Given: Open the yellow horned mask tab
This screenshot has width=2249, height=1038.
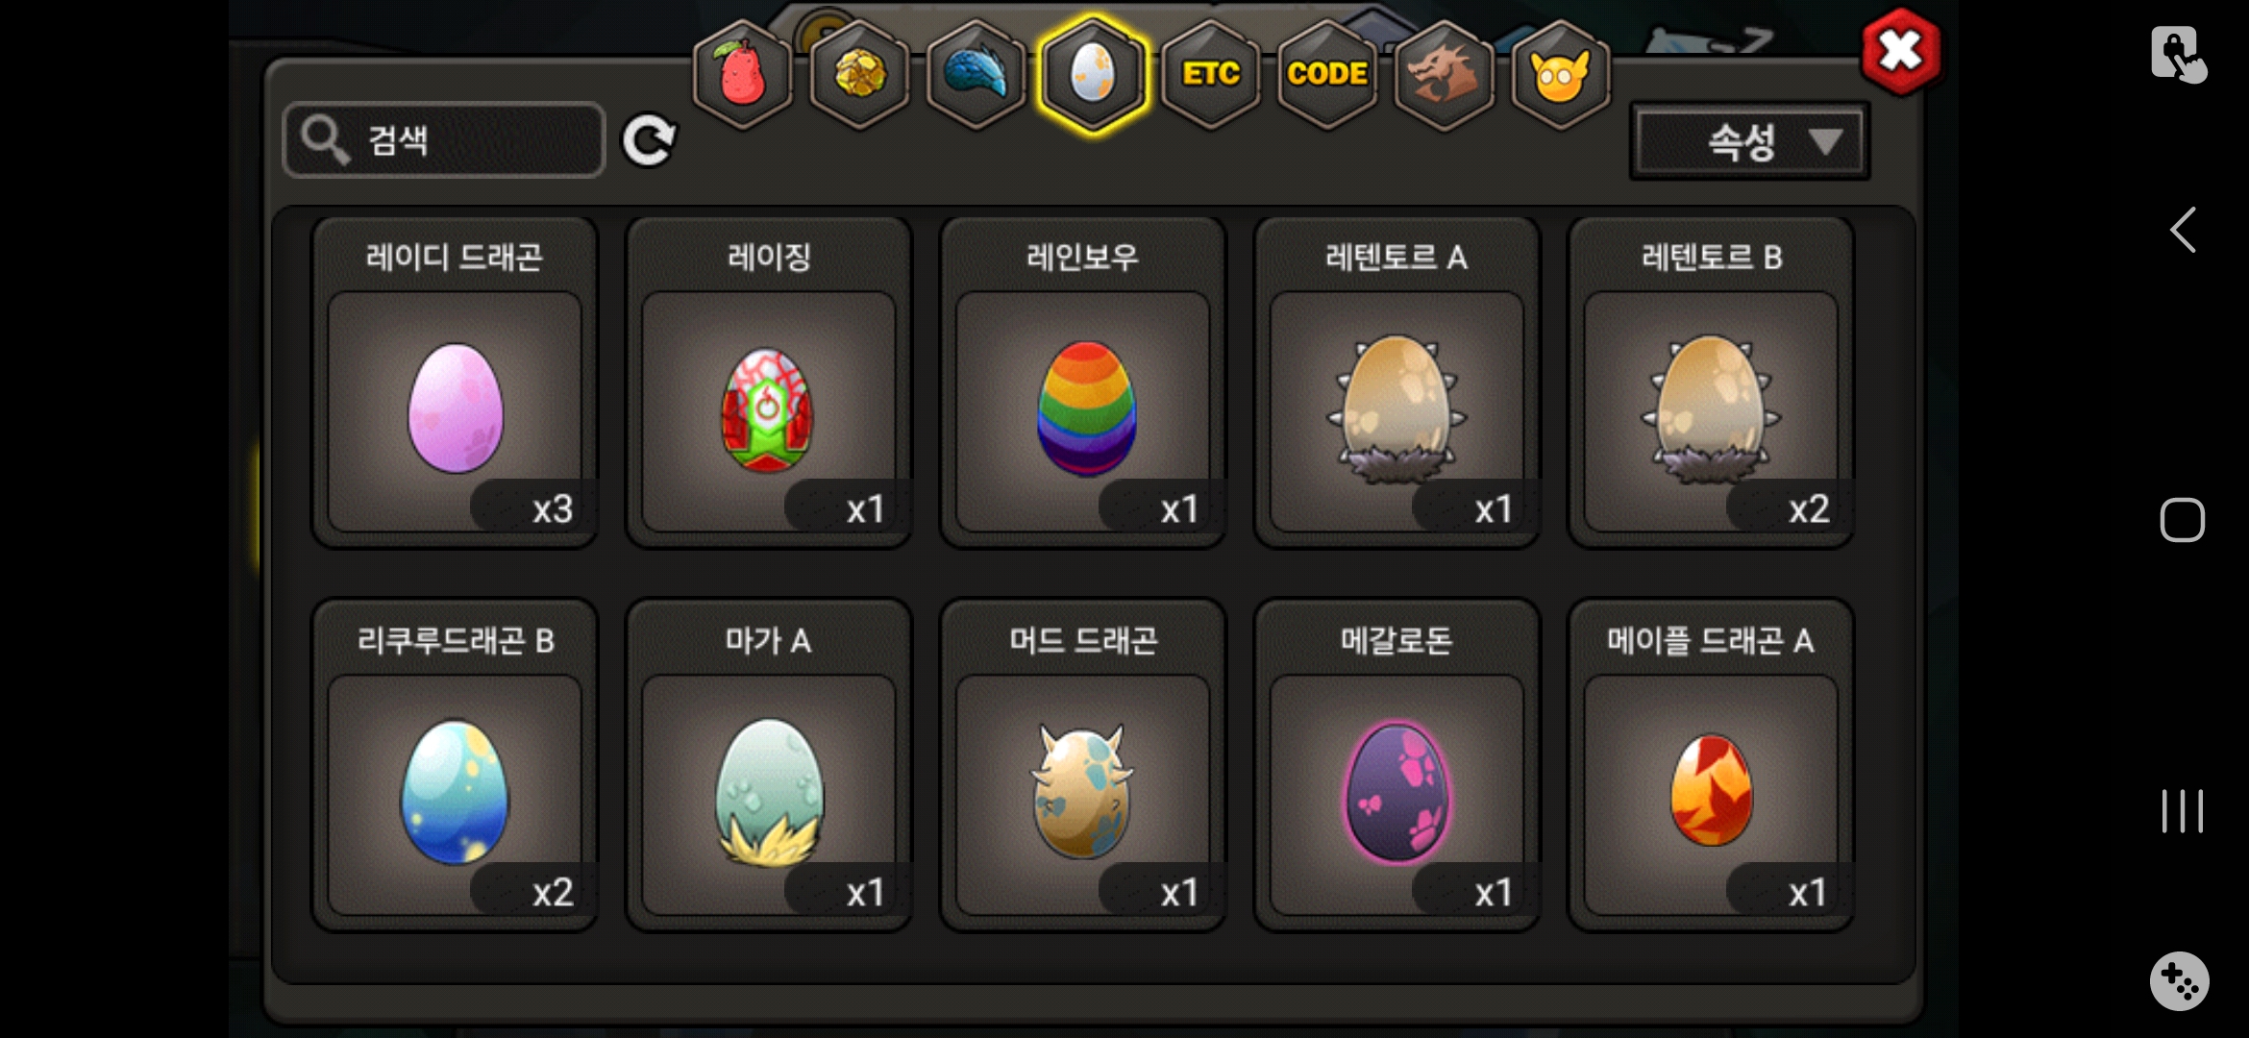Looking at the screenshot, I should pyautogui.click(x=1561, y=74).
